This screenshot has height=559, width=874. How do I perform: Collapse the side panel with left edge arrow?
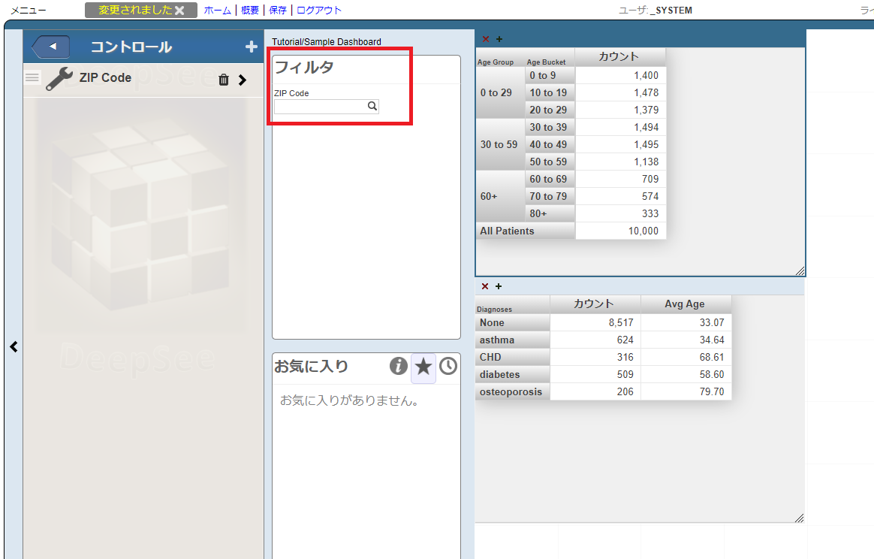[x=14, y=346]
